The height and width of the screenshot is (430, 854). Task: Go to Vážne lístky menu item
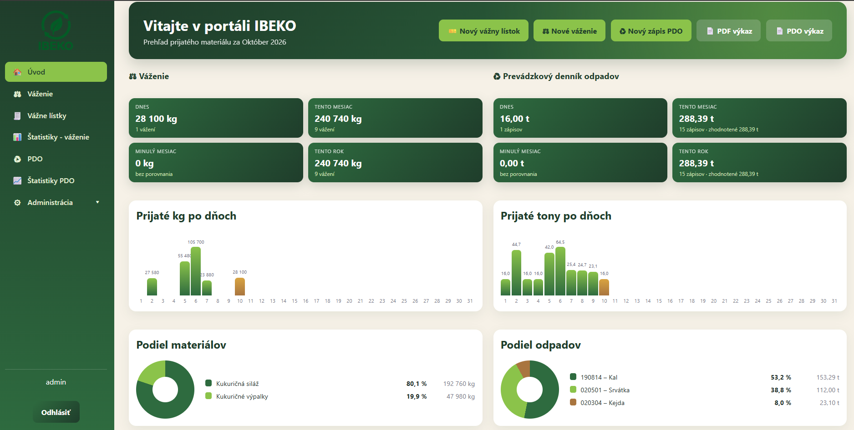56,115
